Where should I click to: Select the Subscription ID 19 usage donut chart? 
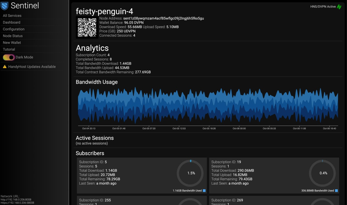[x=322, y=173]
